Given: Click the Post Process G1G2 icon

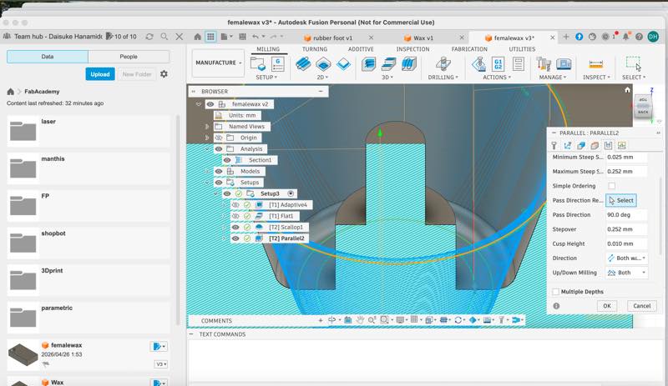Looking at the screenshot, I should point(498,64).
